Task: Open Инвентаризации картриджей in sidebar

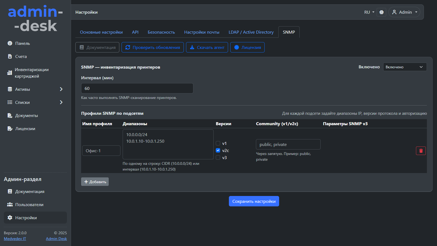Action: click(x=31, y=73)
